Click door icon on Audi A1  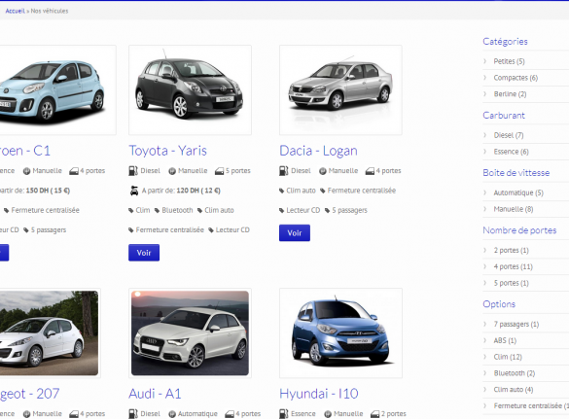[x=230, y=414]
